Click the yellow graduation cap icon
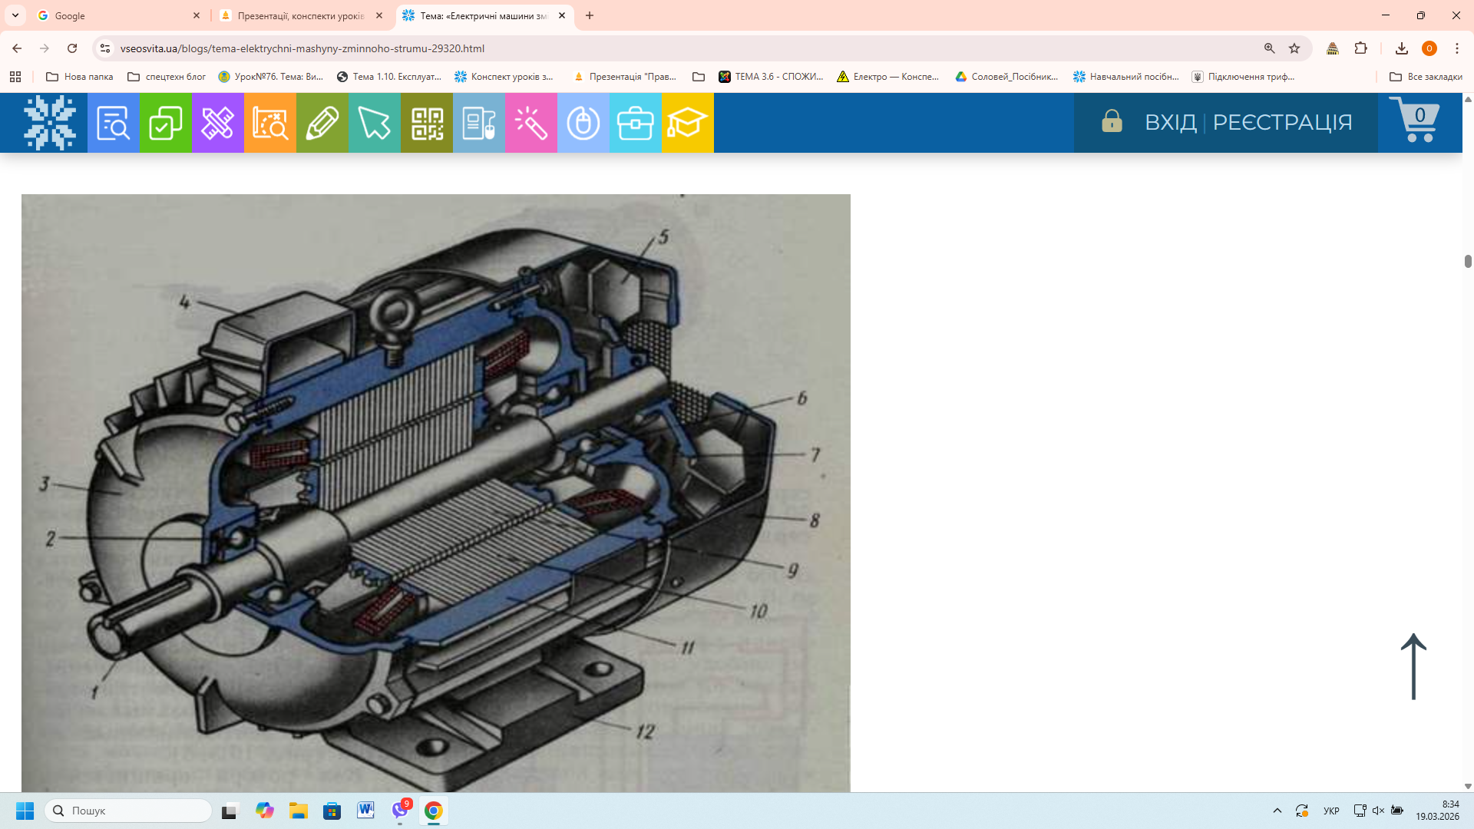The image size is (1474, 829). tap(688, 123)
